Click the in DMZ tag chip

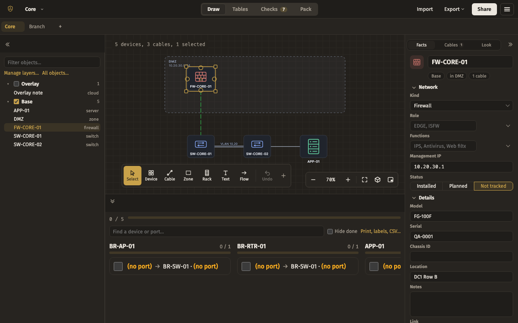point(457,76)
